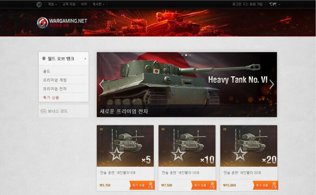The width and height of the screenshot is (316, 195).
Task: Expand 월드 오브 탱크 sidebar chevron
Action: [85, 59]
